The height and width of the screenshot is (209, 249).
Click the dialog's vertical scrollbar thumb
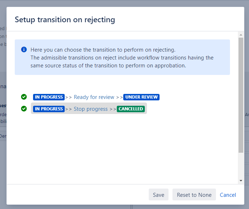click(x=241, y=95)
